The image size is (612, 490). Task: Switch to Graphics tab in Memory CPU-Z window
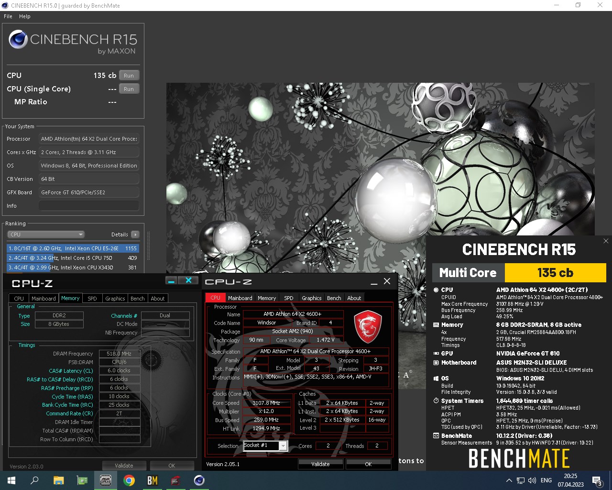[x=115, y=299]
